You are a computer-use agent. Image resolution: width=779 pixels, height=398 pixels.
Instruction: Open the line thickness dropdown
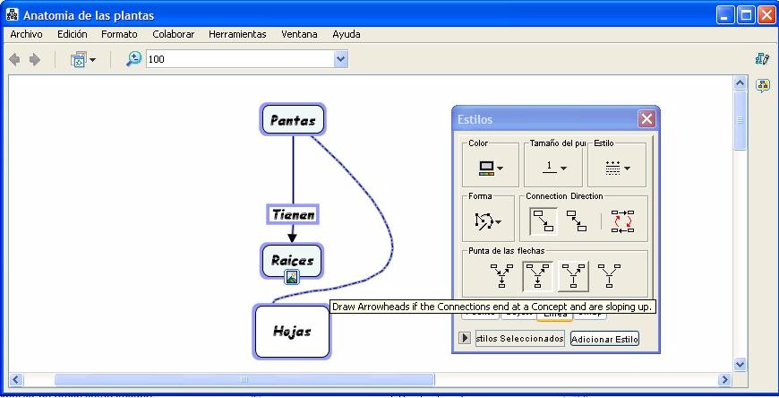click(x=552, y=168)
